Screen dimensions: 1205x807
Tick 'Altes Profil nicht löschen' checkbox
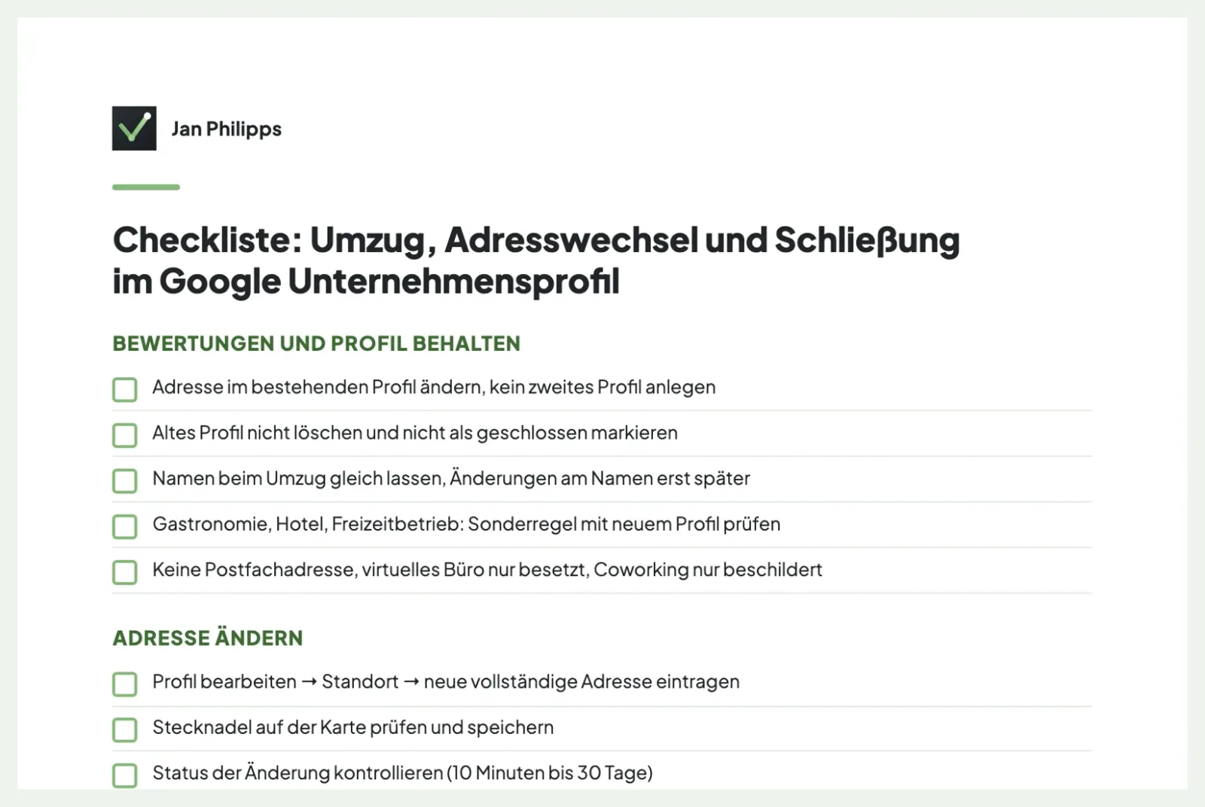coord(125,435)
